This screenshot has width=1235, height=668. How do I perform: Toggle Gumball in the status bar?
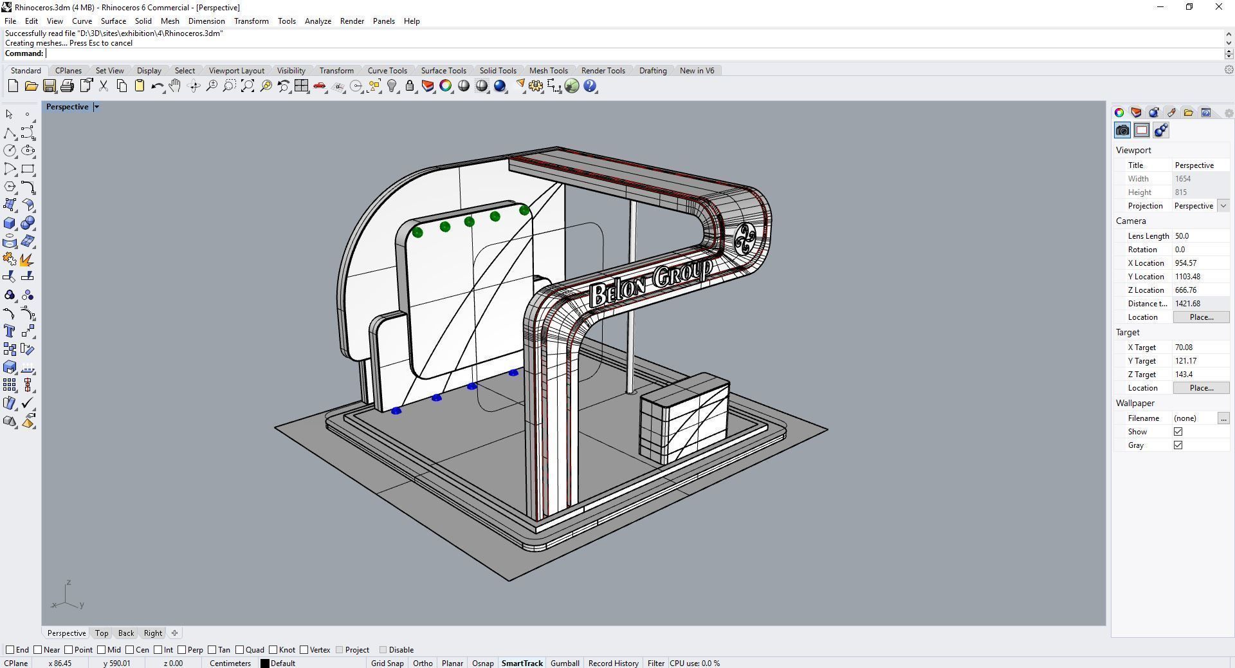pos(565,663)
